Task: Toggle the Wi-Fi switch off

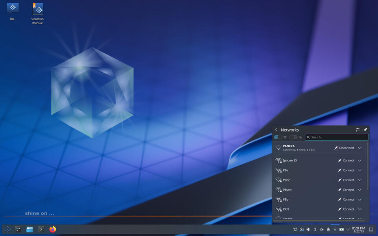Action: click(x=278, y=137)
